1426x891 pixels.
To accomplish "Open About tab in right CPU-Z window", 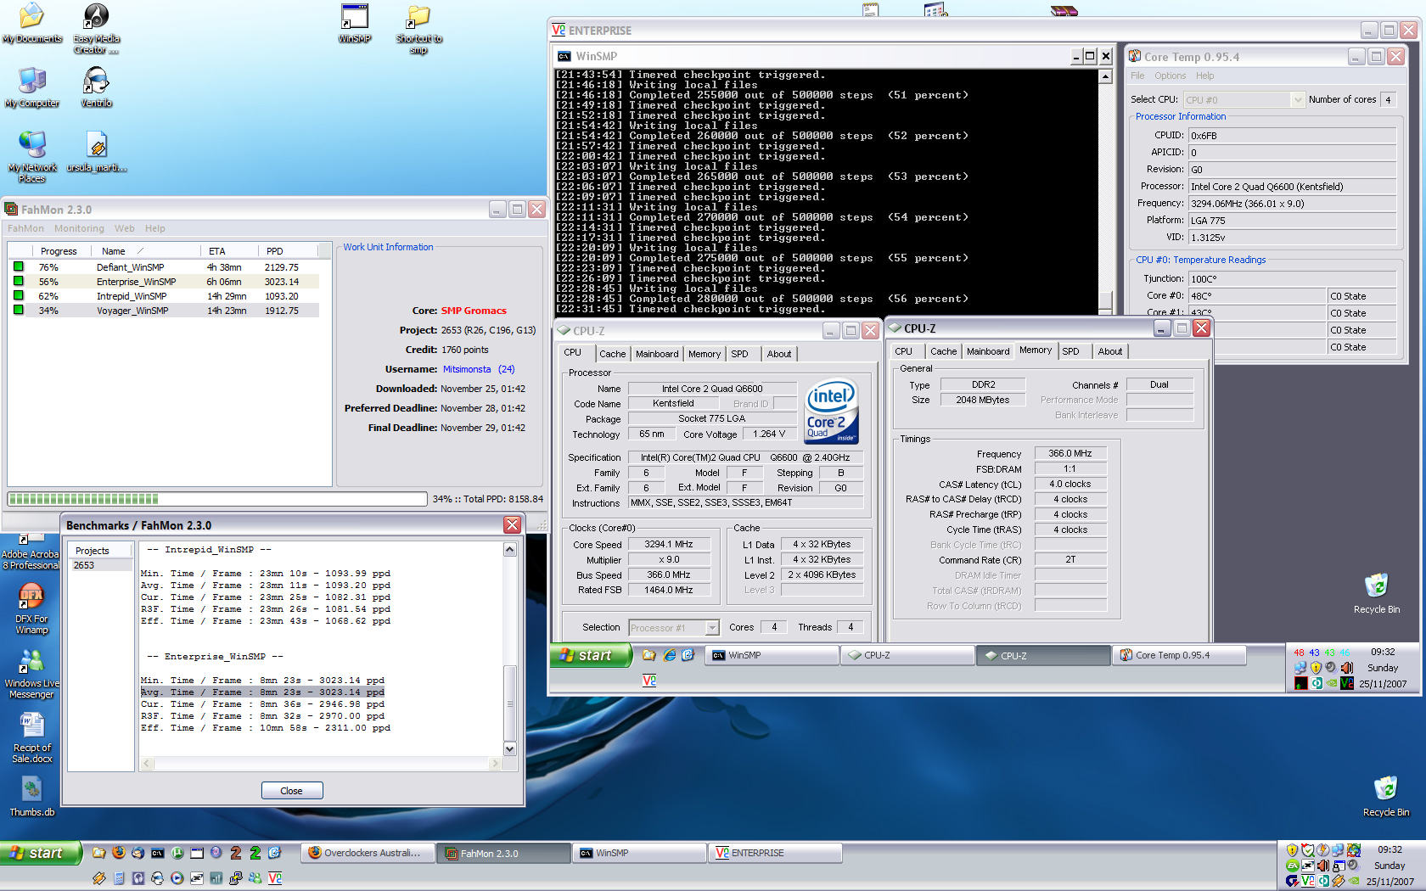I will (x=1109, y=351).
